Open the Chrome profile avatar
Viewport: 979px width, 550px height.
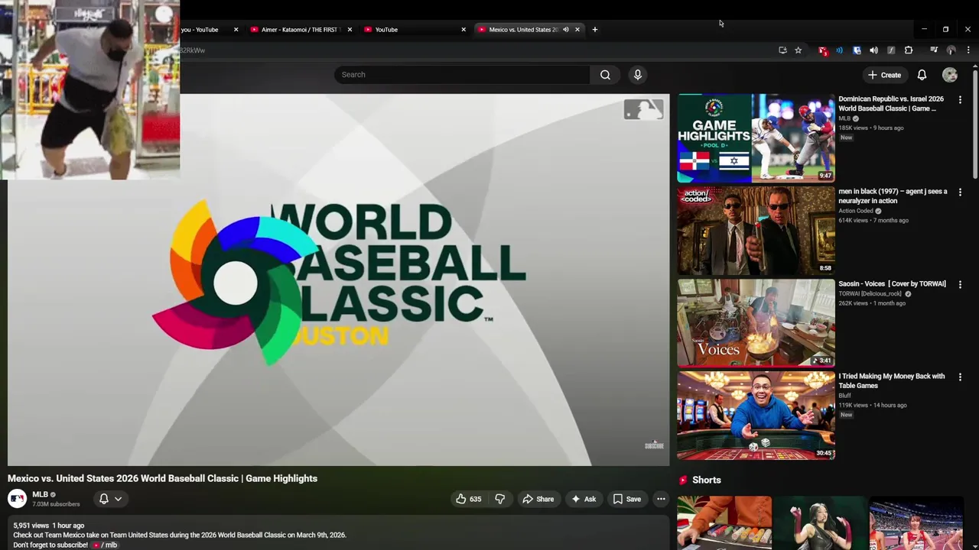951,50
